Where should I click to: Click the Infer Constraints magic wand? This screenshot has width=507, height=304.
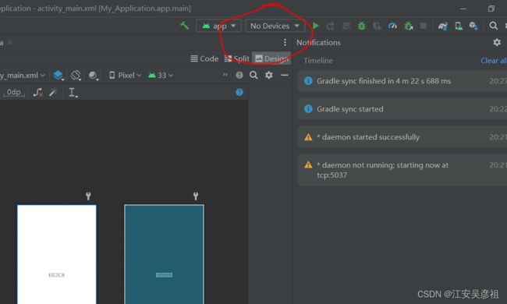53,93
